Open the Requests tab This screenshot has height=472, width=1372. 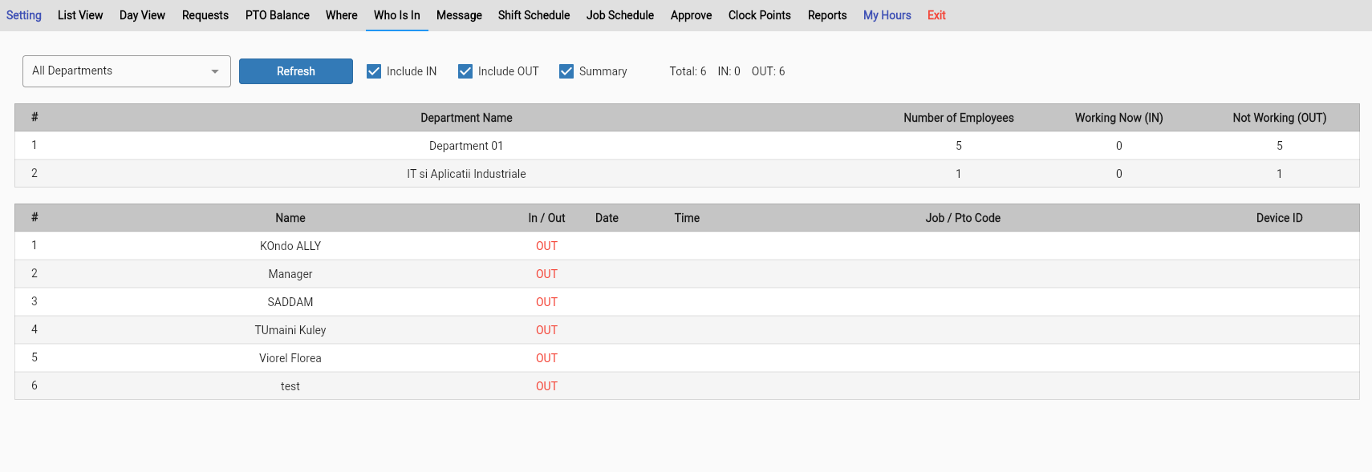205,15
